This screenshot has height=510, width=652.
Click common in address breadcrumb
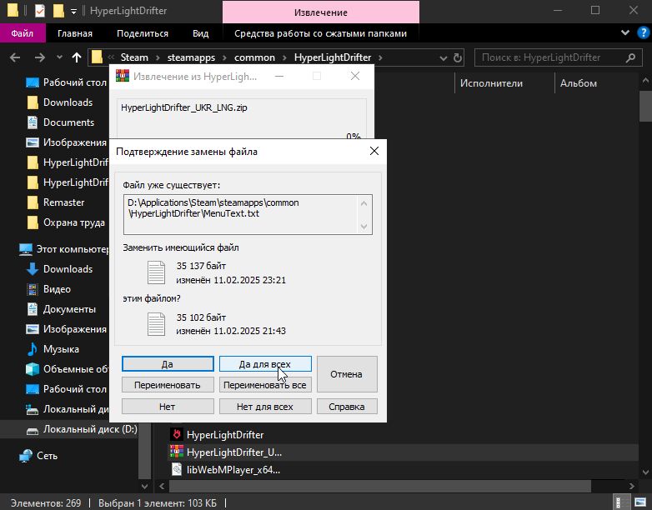[x=254, y=57]
